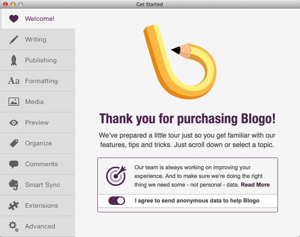This screenshot has width=300, height=237.
Task: Click the eye icon for Preview
Action: coord(14,123)
